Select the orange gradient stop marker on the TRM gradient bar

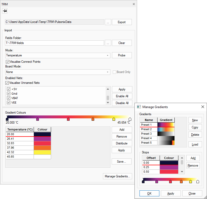click(x=93, y=119)
